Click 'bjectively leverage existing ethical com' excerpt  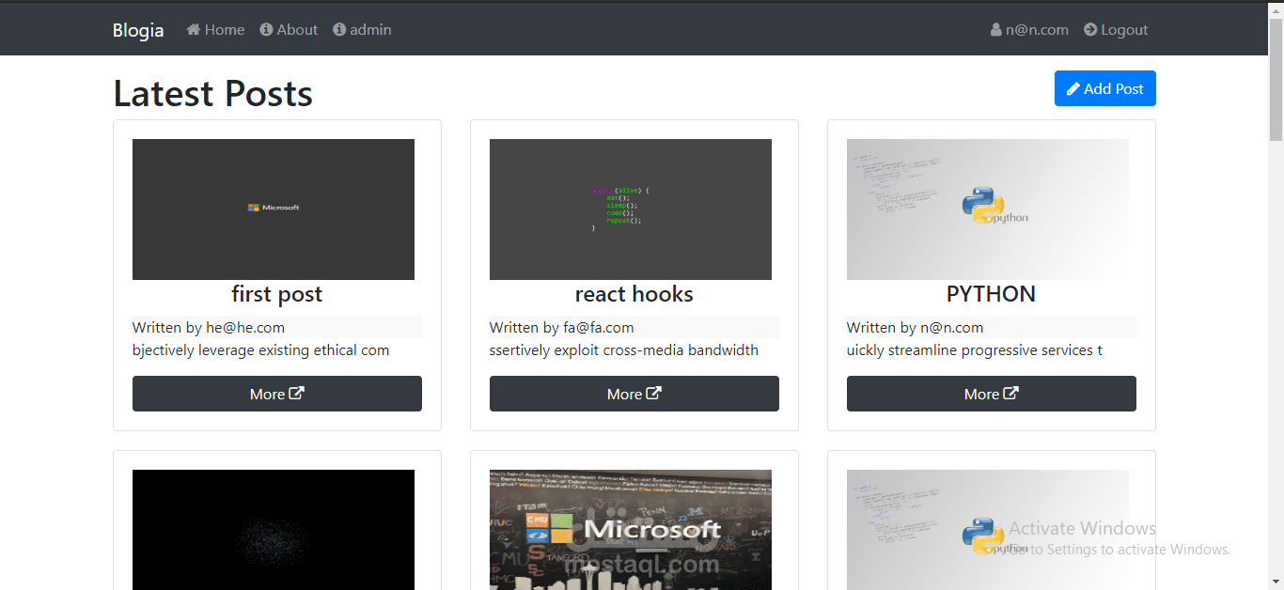pos(261,350)
